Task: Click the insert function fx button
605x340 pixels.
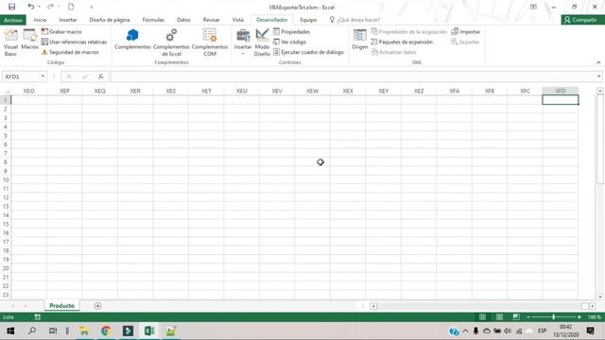Action: pos(101,76)
